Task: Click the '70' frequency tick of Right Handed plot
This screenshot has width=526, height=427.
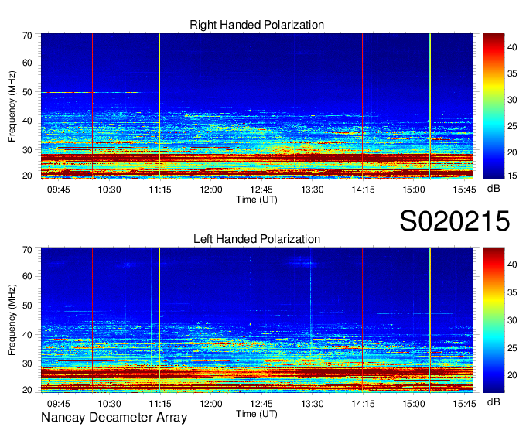Action: tap(27, 36)
